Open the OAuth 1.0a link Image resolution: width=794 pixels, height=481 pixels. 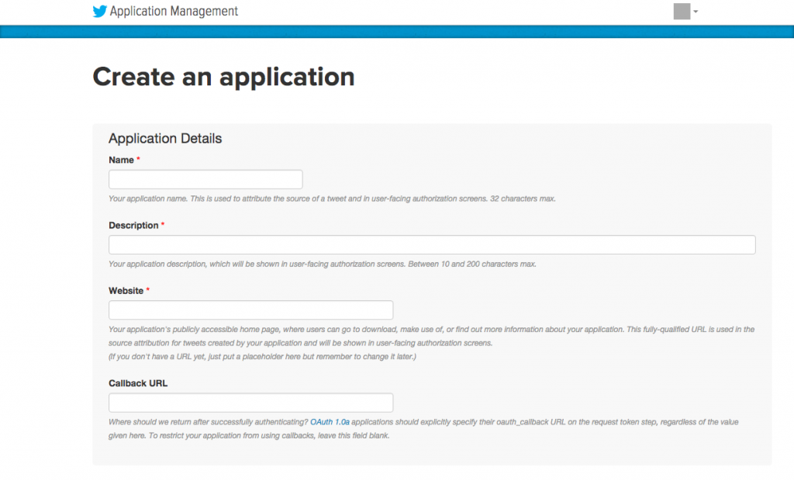[330, 422]
